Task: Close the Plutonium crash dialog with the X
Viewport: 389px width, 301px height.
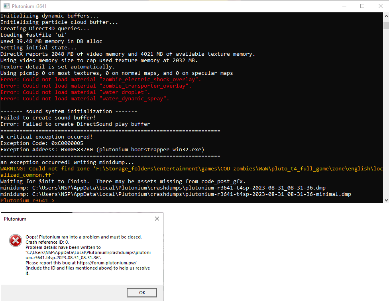Action: coord(157,219)
